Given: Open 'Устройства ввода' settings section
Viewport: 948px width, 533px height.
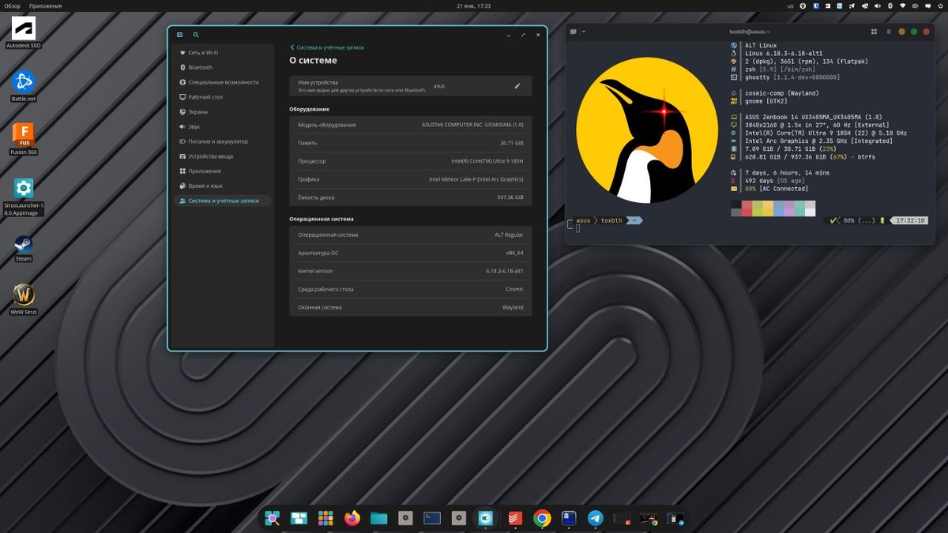Looking at the screenshot, I should pyautogui.click(x=223, y=156).
